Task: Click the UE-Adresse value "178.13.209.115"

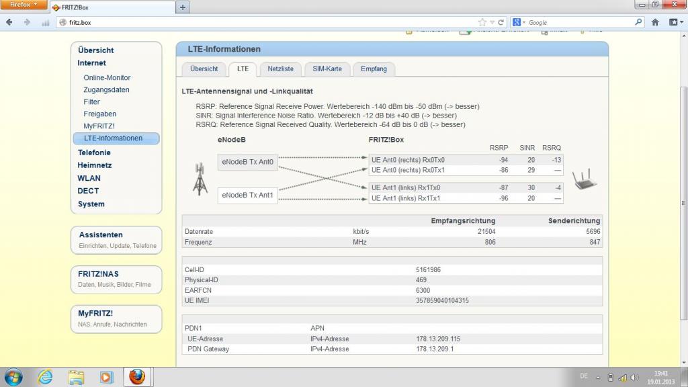Action: pos(438,339)
